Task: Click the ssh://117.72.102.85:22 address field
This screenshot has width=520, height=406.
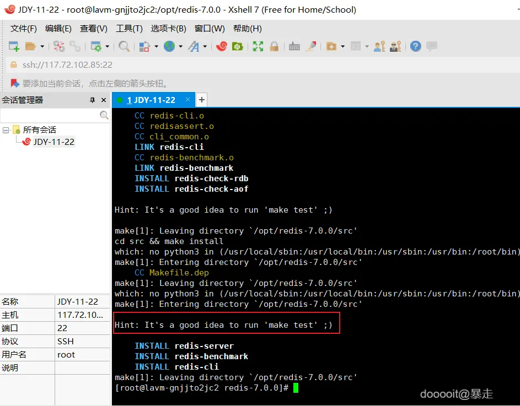Action: (x=262, y=64)
